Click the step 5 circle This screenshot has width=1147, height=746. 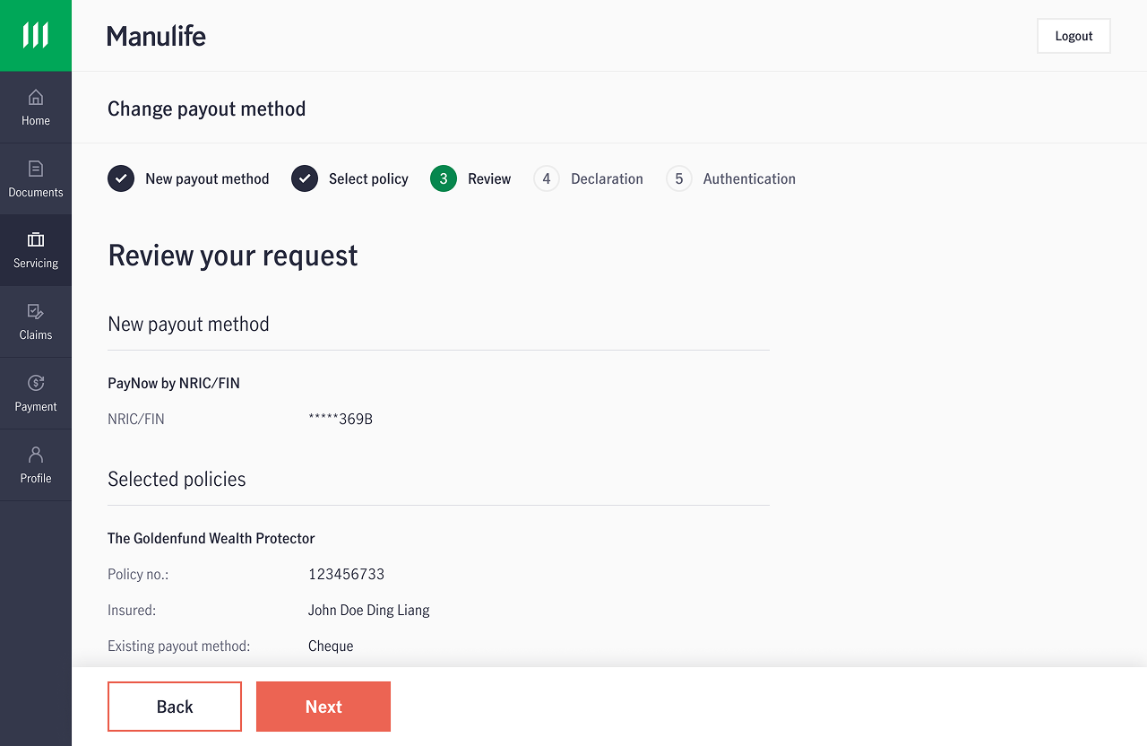pyautogui.click(x=679, y=178)
